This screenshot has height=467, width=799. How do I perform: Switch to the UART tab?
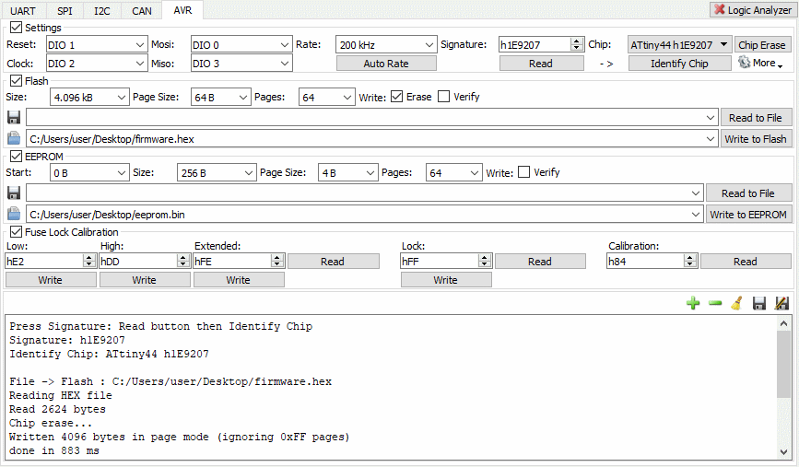pyautogui.click(x=24, y=11)
